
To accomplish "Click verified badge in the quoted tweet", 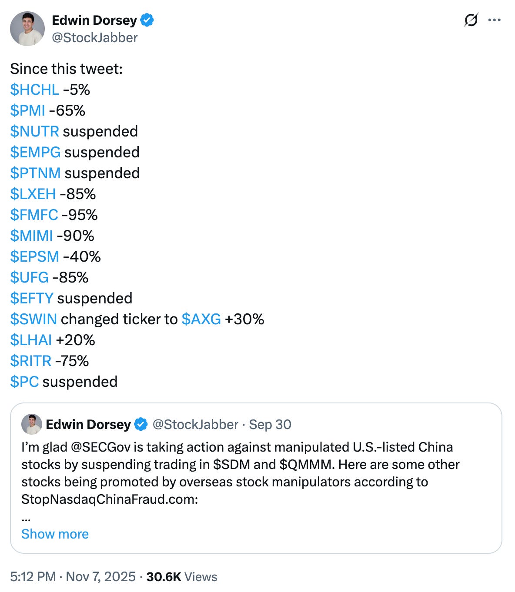I will click(141, 424).
